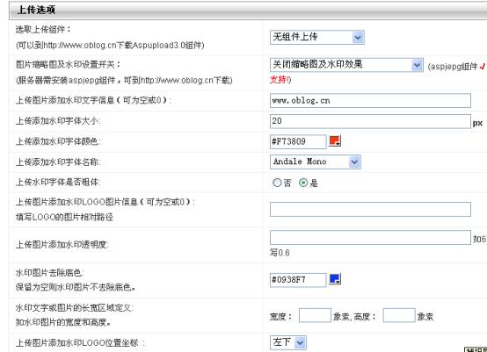Click the label 上传水印字体是否粗体
The image size is (487, 352).
pos(58,182)
